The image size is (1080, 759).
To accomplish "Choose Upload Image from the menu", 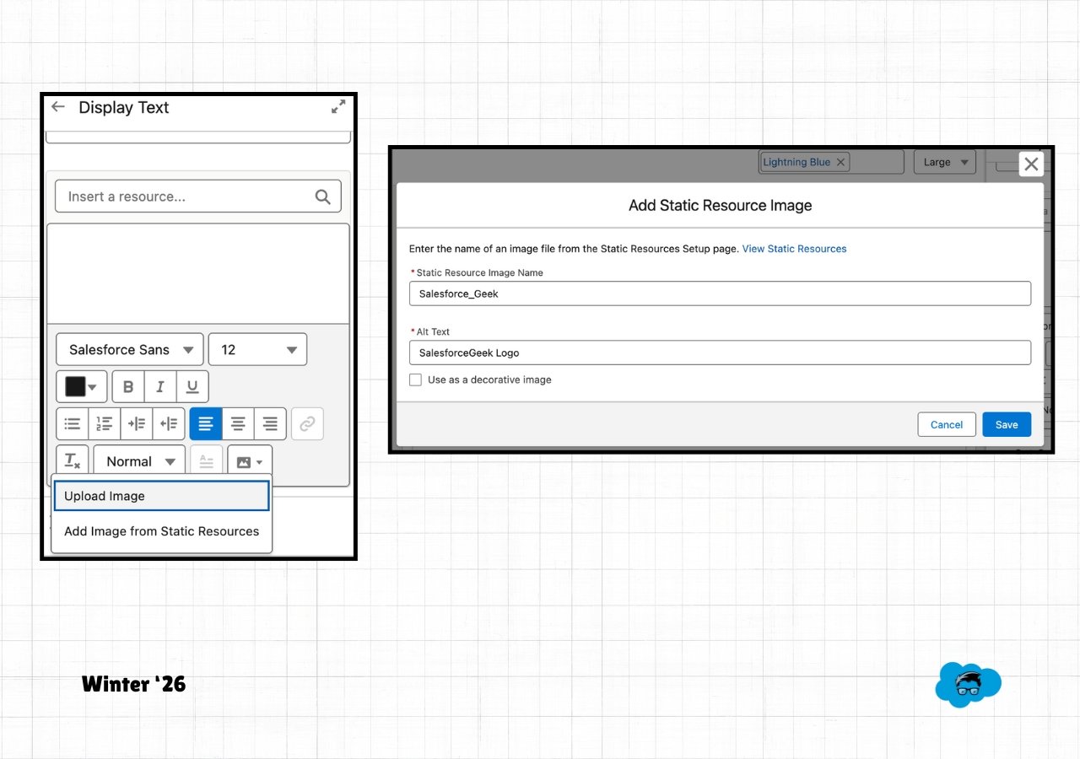I will 161,496.
